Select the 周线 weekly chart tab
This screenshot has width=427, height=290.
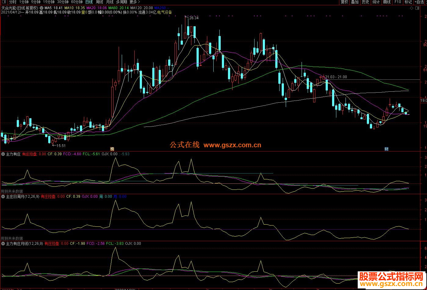point(99,2)
